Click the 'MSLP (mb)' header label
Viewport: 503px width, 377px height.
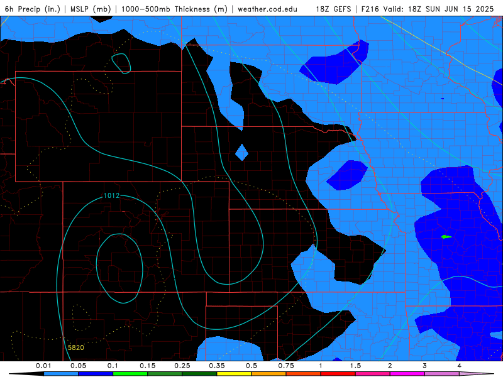[x=91, y=9]
